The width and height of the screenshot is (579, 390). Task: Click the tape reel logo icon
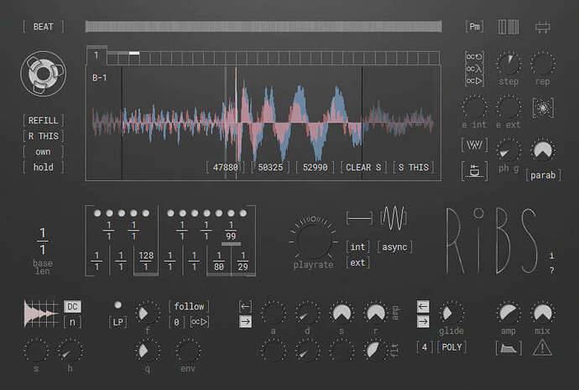[44, 74]
